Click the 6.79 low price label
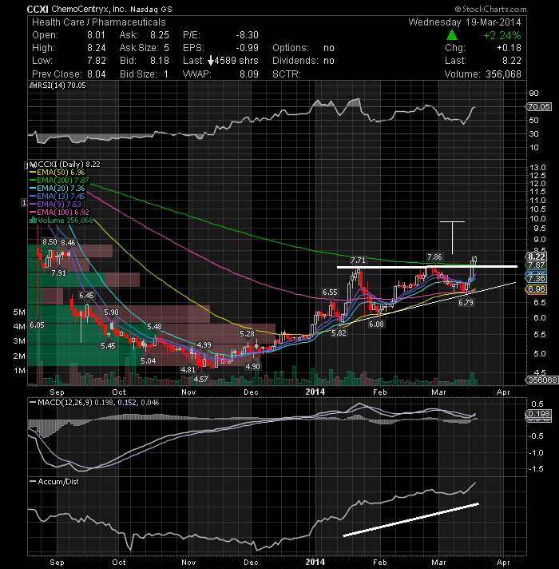This screenshot has width=559, height=569. (x=466, y=302)
